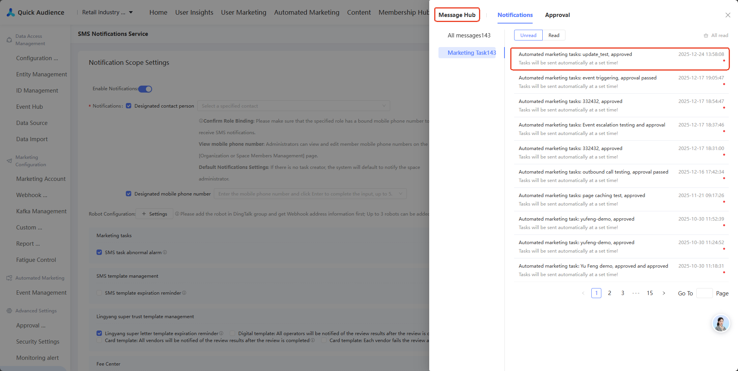Image resolution: width=738 pixels, height=371 pixels.
Task: Close the Message Hub panel
Action: coord(728,15)
